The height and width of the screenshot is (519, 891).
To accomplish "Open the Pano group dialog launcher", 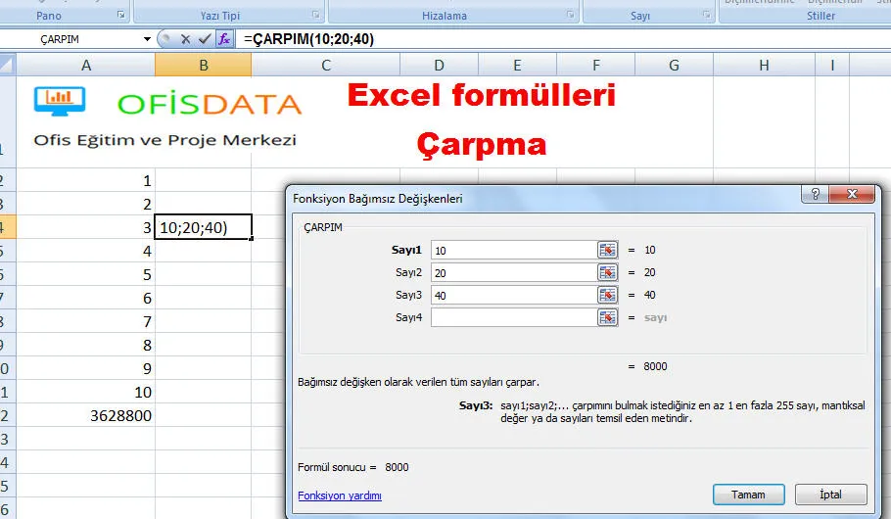I will point(120,15).
